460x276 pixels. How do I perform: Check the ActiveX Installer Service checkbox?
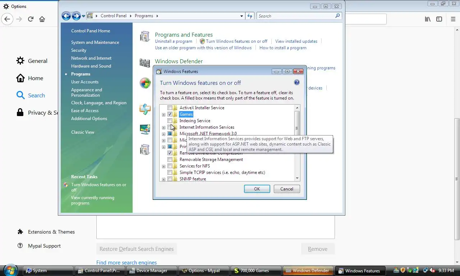tap(170, 108)
